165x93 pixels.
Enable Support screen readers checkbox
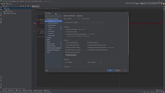(66, 29)
